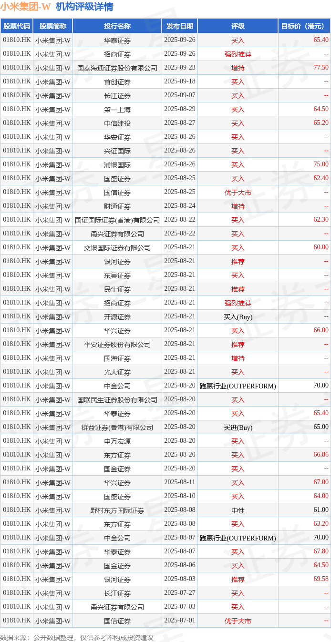Click the date 2025-08-10
Screen dimensions: 331x642
[x=180, y=496]
